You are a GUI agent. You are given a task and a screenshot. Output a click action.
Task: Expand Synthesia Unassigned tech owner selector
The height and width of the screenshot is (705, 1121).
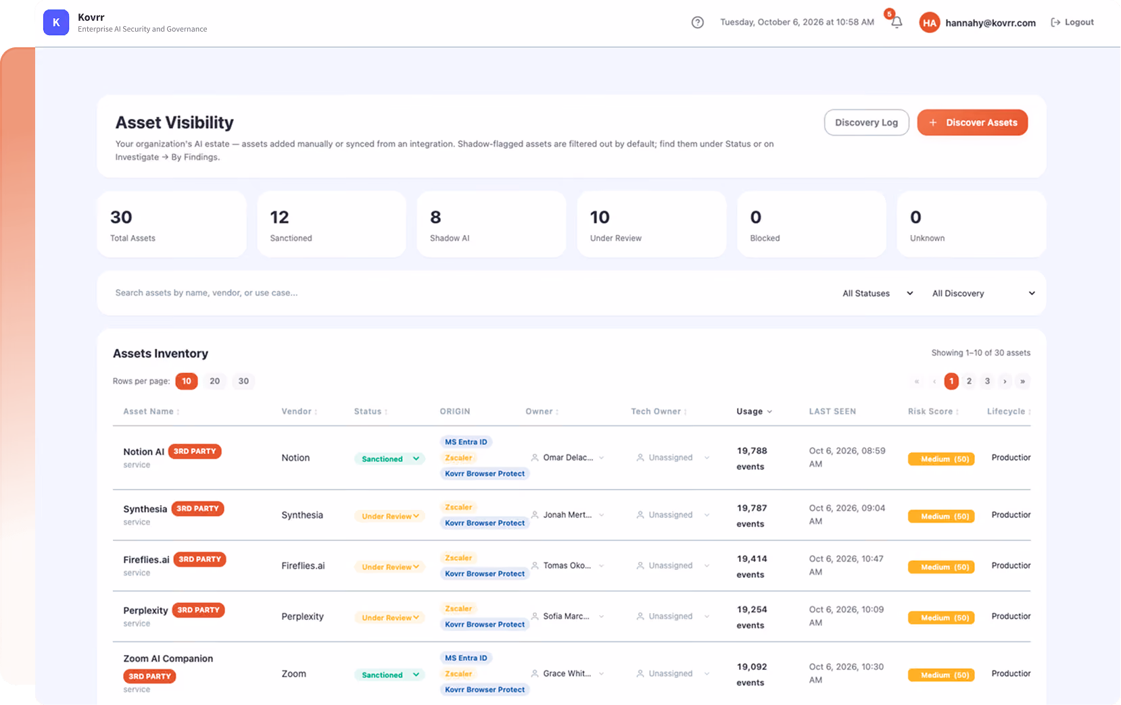coord(673,515)
